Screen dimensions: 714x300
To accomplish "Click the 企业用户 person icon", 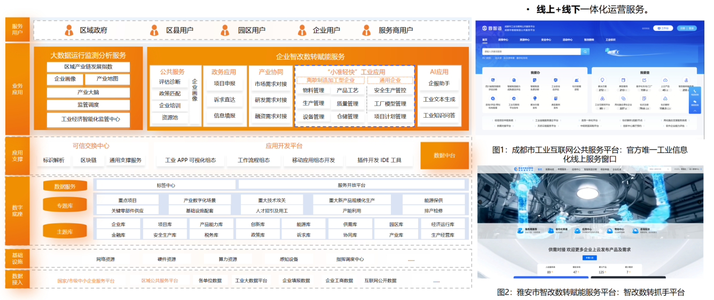I will pyautogui.click(x=303, y=30).
